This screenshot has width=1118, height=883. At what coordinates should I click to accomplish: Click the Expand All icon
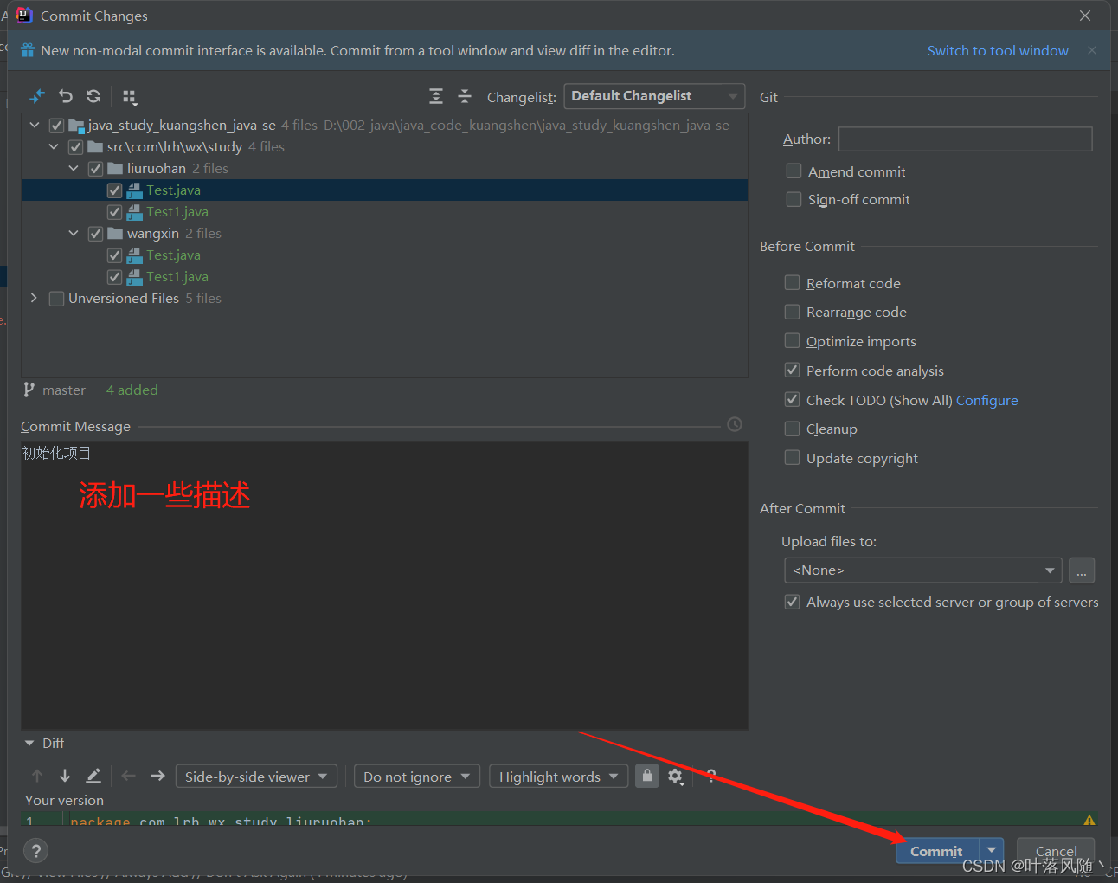[436, 96]
